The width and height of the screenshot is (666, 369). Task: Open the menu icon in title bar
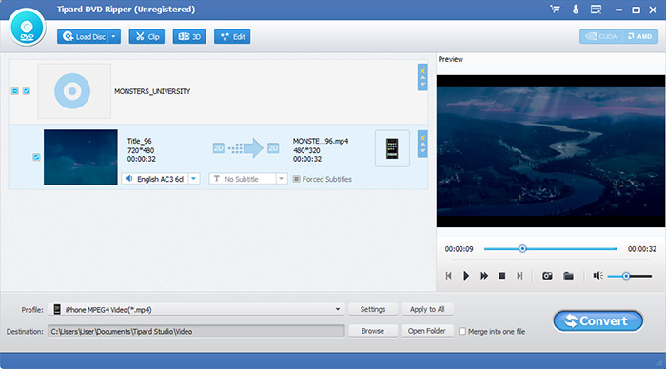(x=596, y=10)
